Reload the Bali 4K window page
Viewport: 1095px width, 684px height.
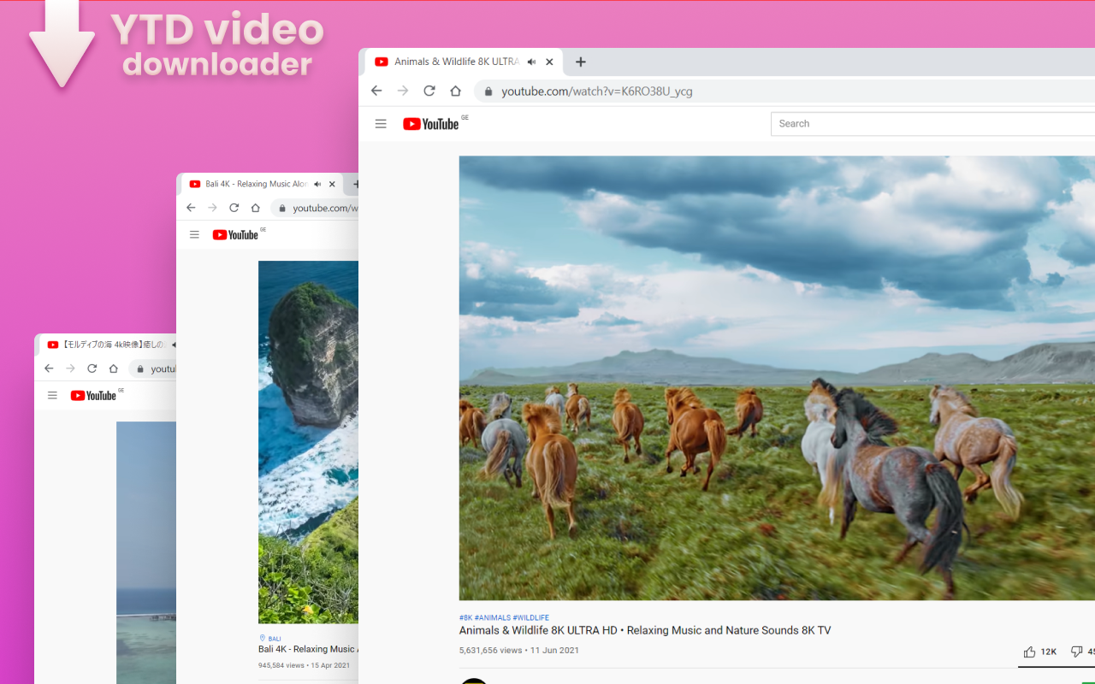(234, 208)
